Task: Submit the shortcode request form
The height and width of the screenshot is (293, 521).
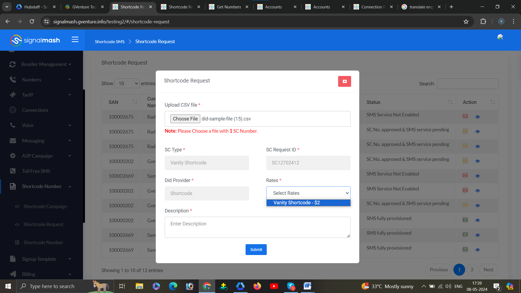Action: (256, 250)
